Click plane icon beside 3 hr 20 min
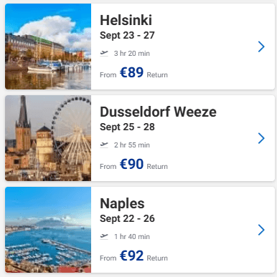277x277 pixels. [104, 53]
